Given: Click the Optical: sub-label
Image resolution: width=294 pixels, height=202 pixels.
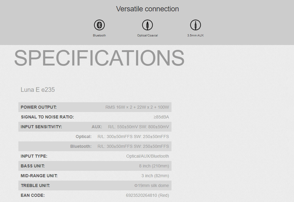Looking at the screenshot, I should tap(84, 137).
